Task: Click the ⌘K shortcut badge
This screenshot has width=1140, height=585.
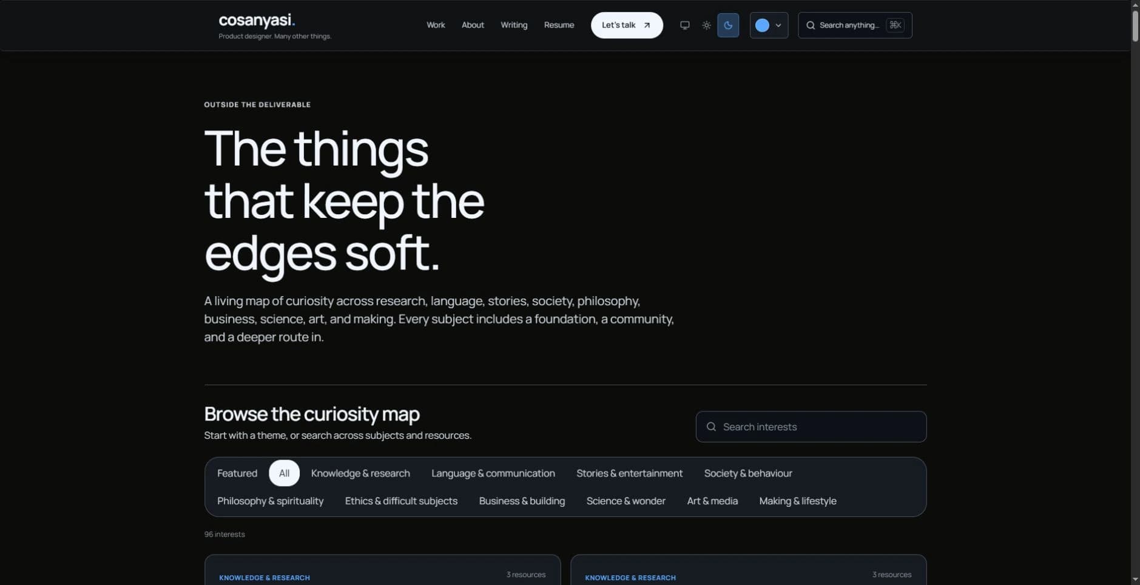Action: 895,25
